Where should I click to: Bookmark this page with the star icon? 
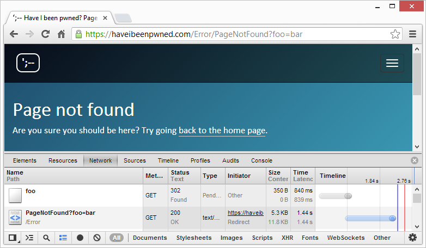click(x=395, y=34)
